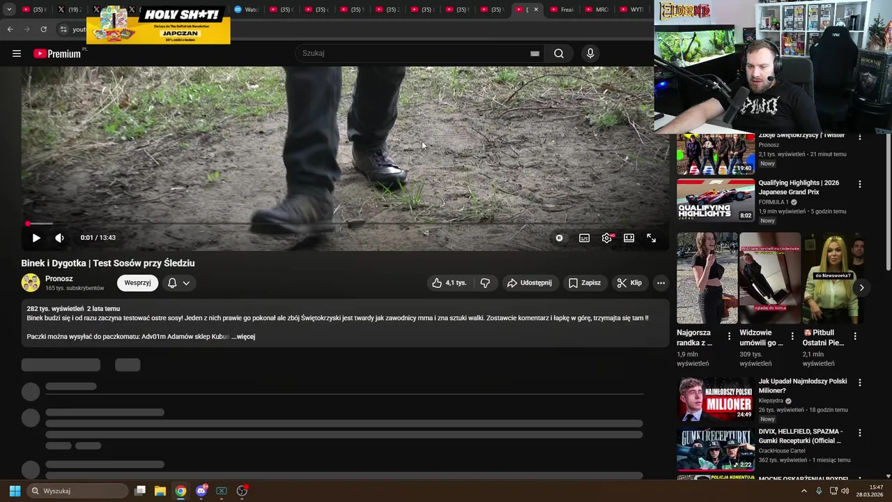Open Widzowie umówili go short
This screenshot has width=892, height=502.
770,278
